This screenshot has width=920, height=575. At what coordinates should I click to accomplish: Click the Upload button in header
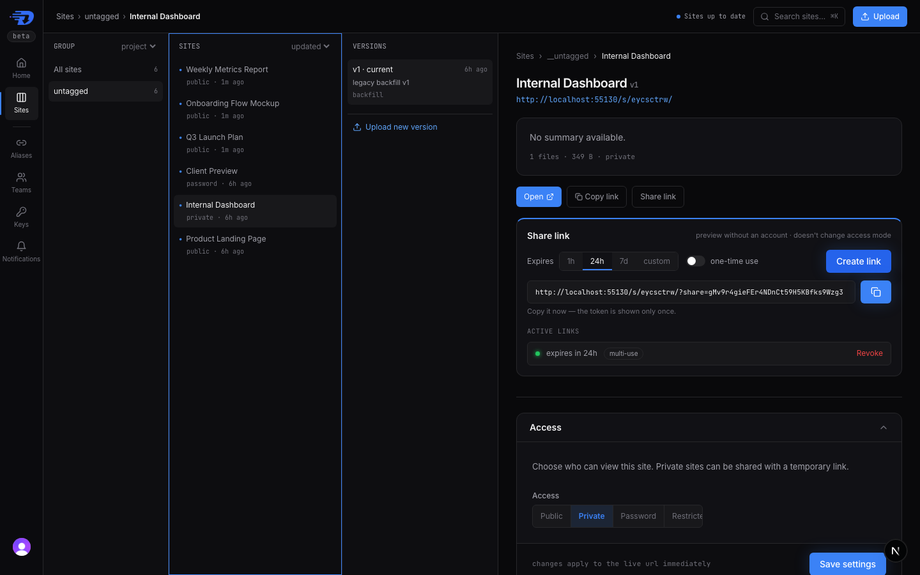(x=880, y=17)
